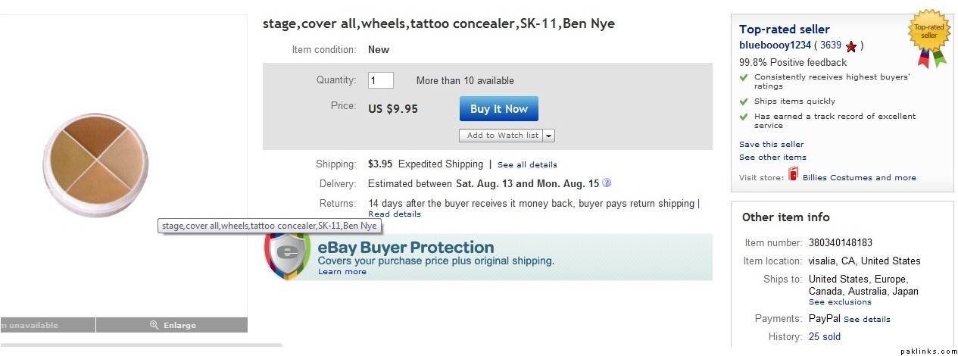This screenshot has width=958, height=356.
Task: Click the delivery estimate help icon
Action: click(x=607, y=183)
